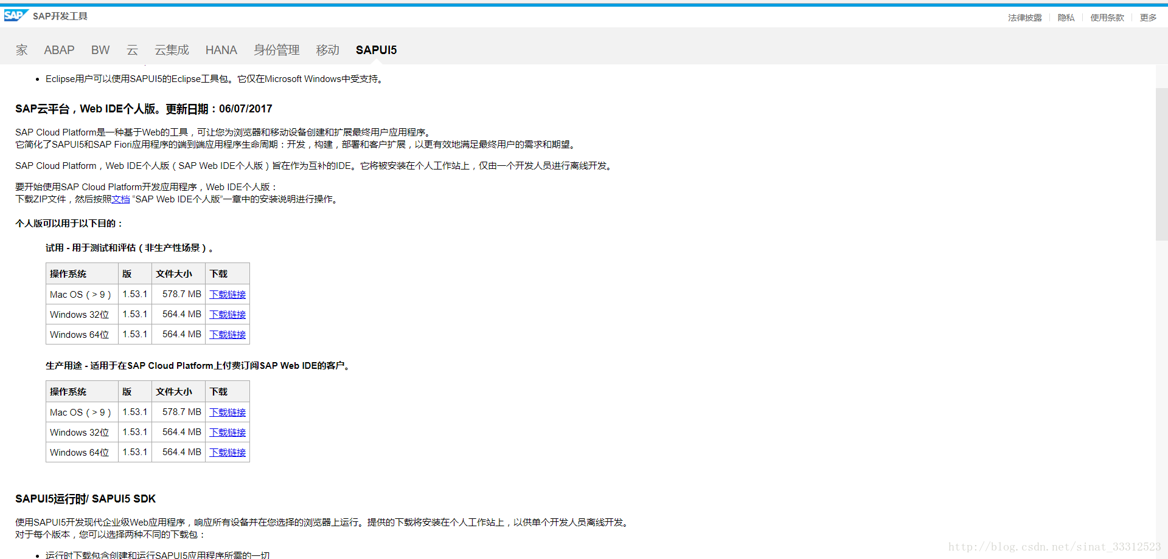The image size is (1168, 559).
Task: Open the 使用条款 link
Action: click(x=1107, y=18)
